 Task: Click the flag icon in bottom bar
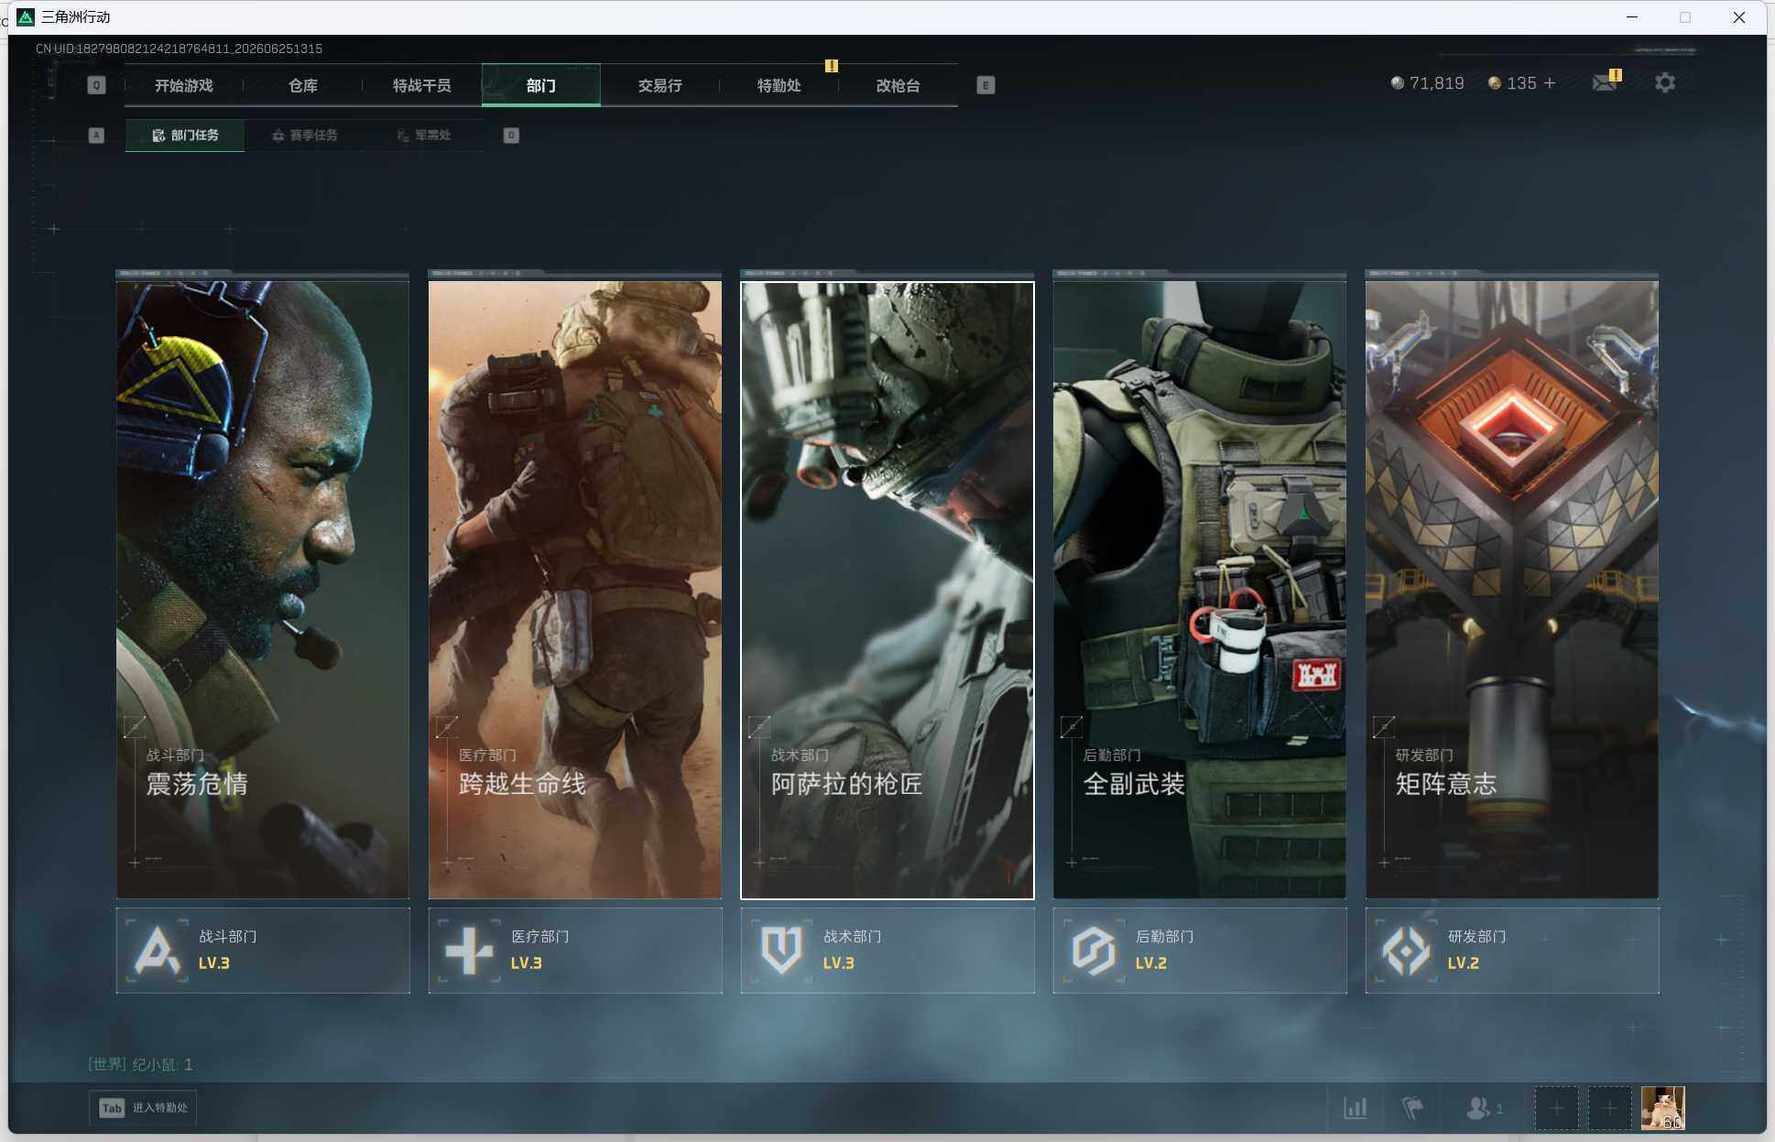[1412, 1108]
